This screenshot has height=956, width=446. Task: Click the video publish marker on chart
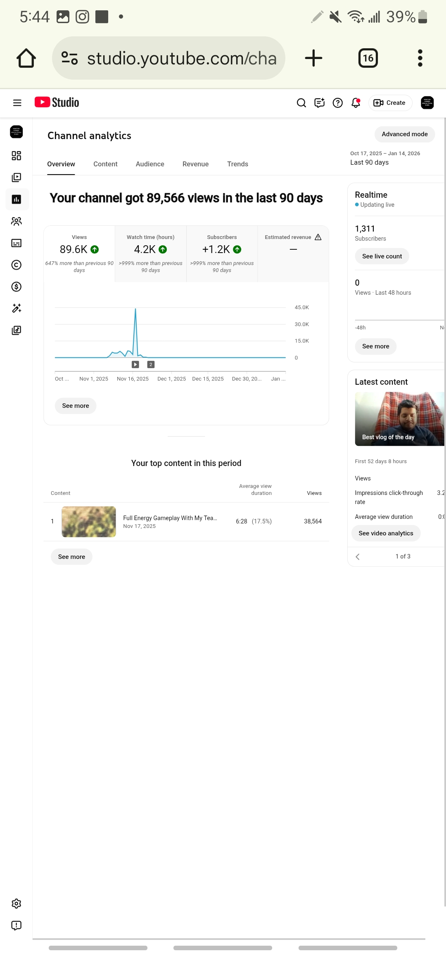click(x=135, y=364)
